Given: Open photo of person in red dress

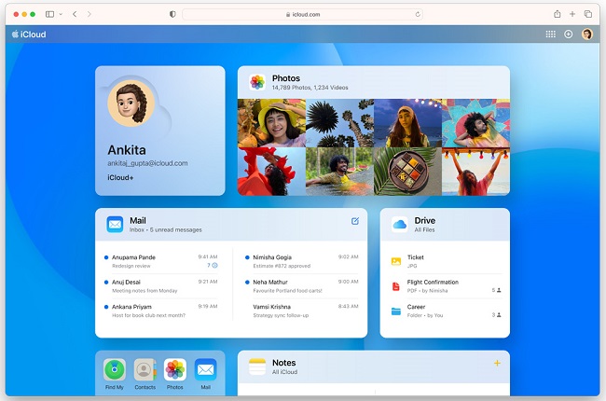Looking at the screenshot, I should [x=271, y=172].
